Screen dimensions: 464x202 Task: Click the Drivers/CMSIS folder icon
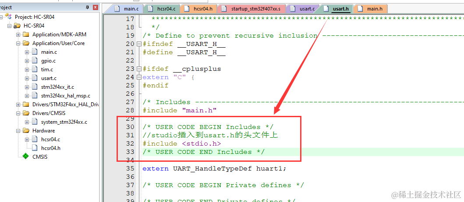click(x=26, y=113)
